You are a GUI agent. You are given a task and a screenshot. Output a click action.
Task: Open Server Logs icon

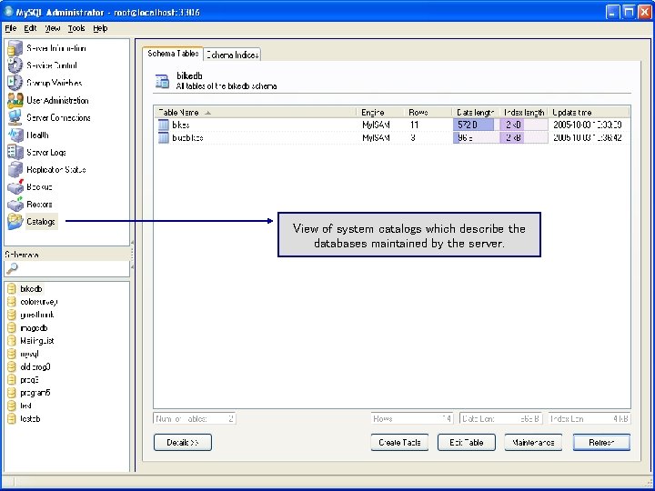coord(15,152)
